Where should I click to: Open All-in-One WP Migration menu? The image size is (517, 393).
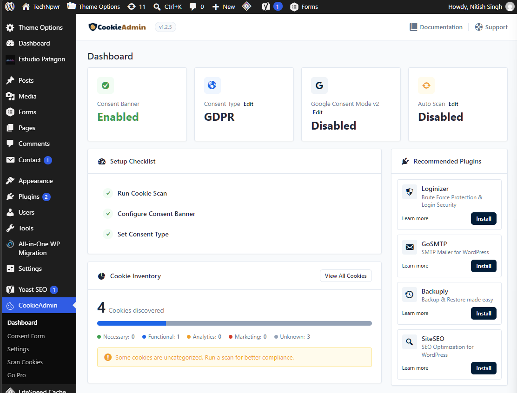coord(38,249)
